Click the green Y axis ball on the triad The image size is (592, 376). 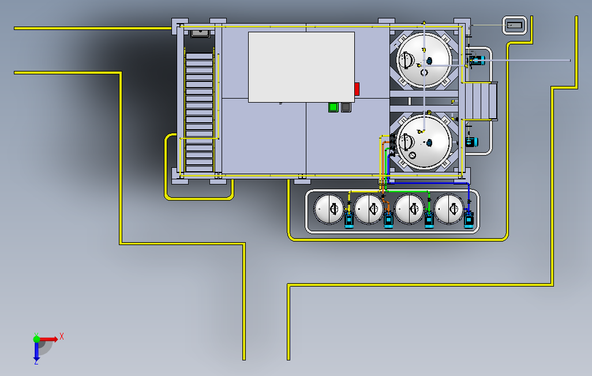pos(36,339)
